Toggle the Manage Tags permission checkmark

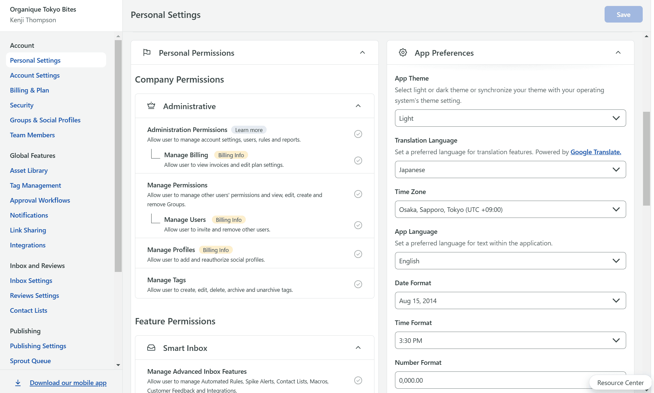click(358, 284)
